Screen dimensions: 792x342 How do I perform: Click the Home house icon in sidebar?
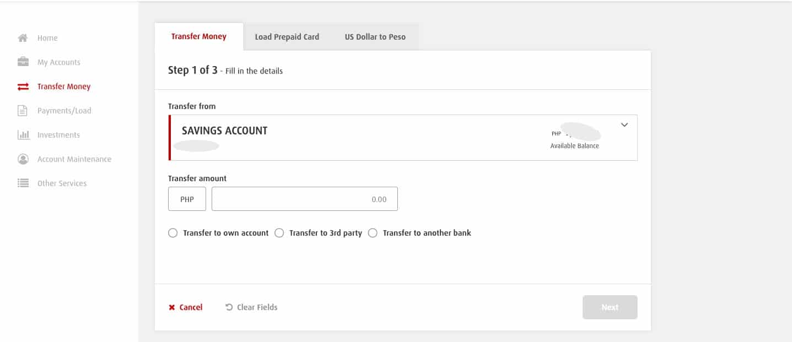[x=23, y=38]
